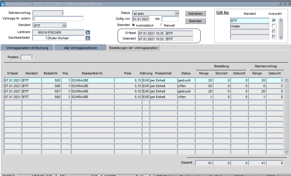
Task: Open lookup icon next to Lieferant FISCHER
Action: click(x=88, y=32)
